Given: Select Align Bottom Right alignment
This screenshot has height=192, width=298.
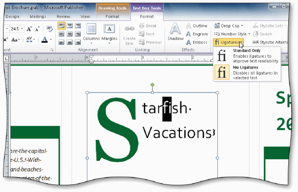Looking at the screenshot, I should [x=78, y=42].
